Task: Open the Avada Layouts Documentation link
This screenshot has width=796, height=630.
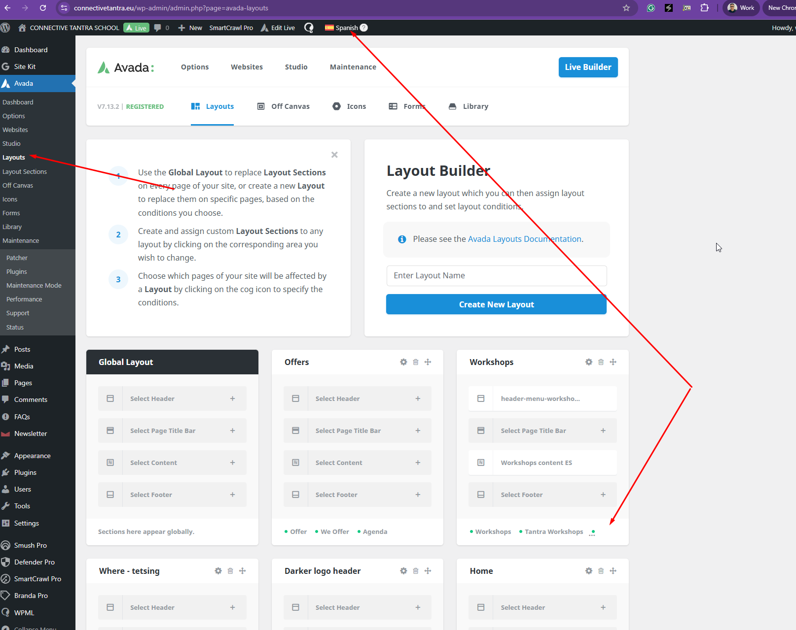Action: (525, 239)
